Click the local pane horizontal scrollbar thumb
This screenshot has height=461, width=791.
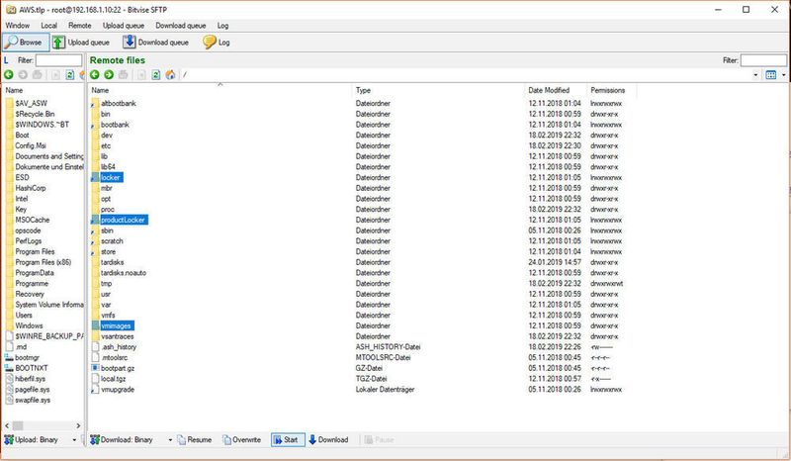18,426
